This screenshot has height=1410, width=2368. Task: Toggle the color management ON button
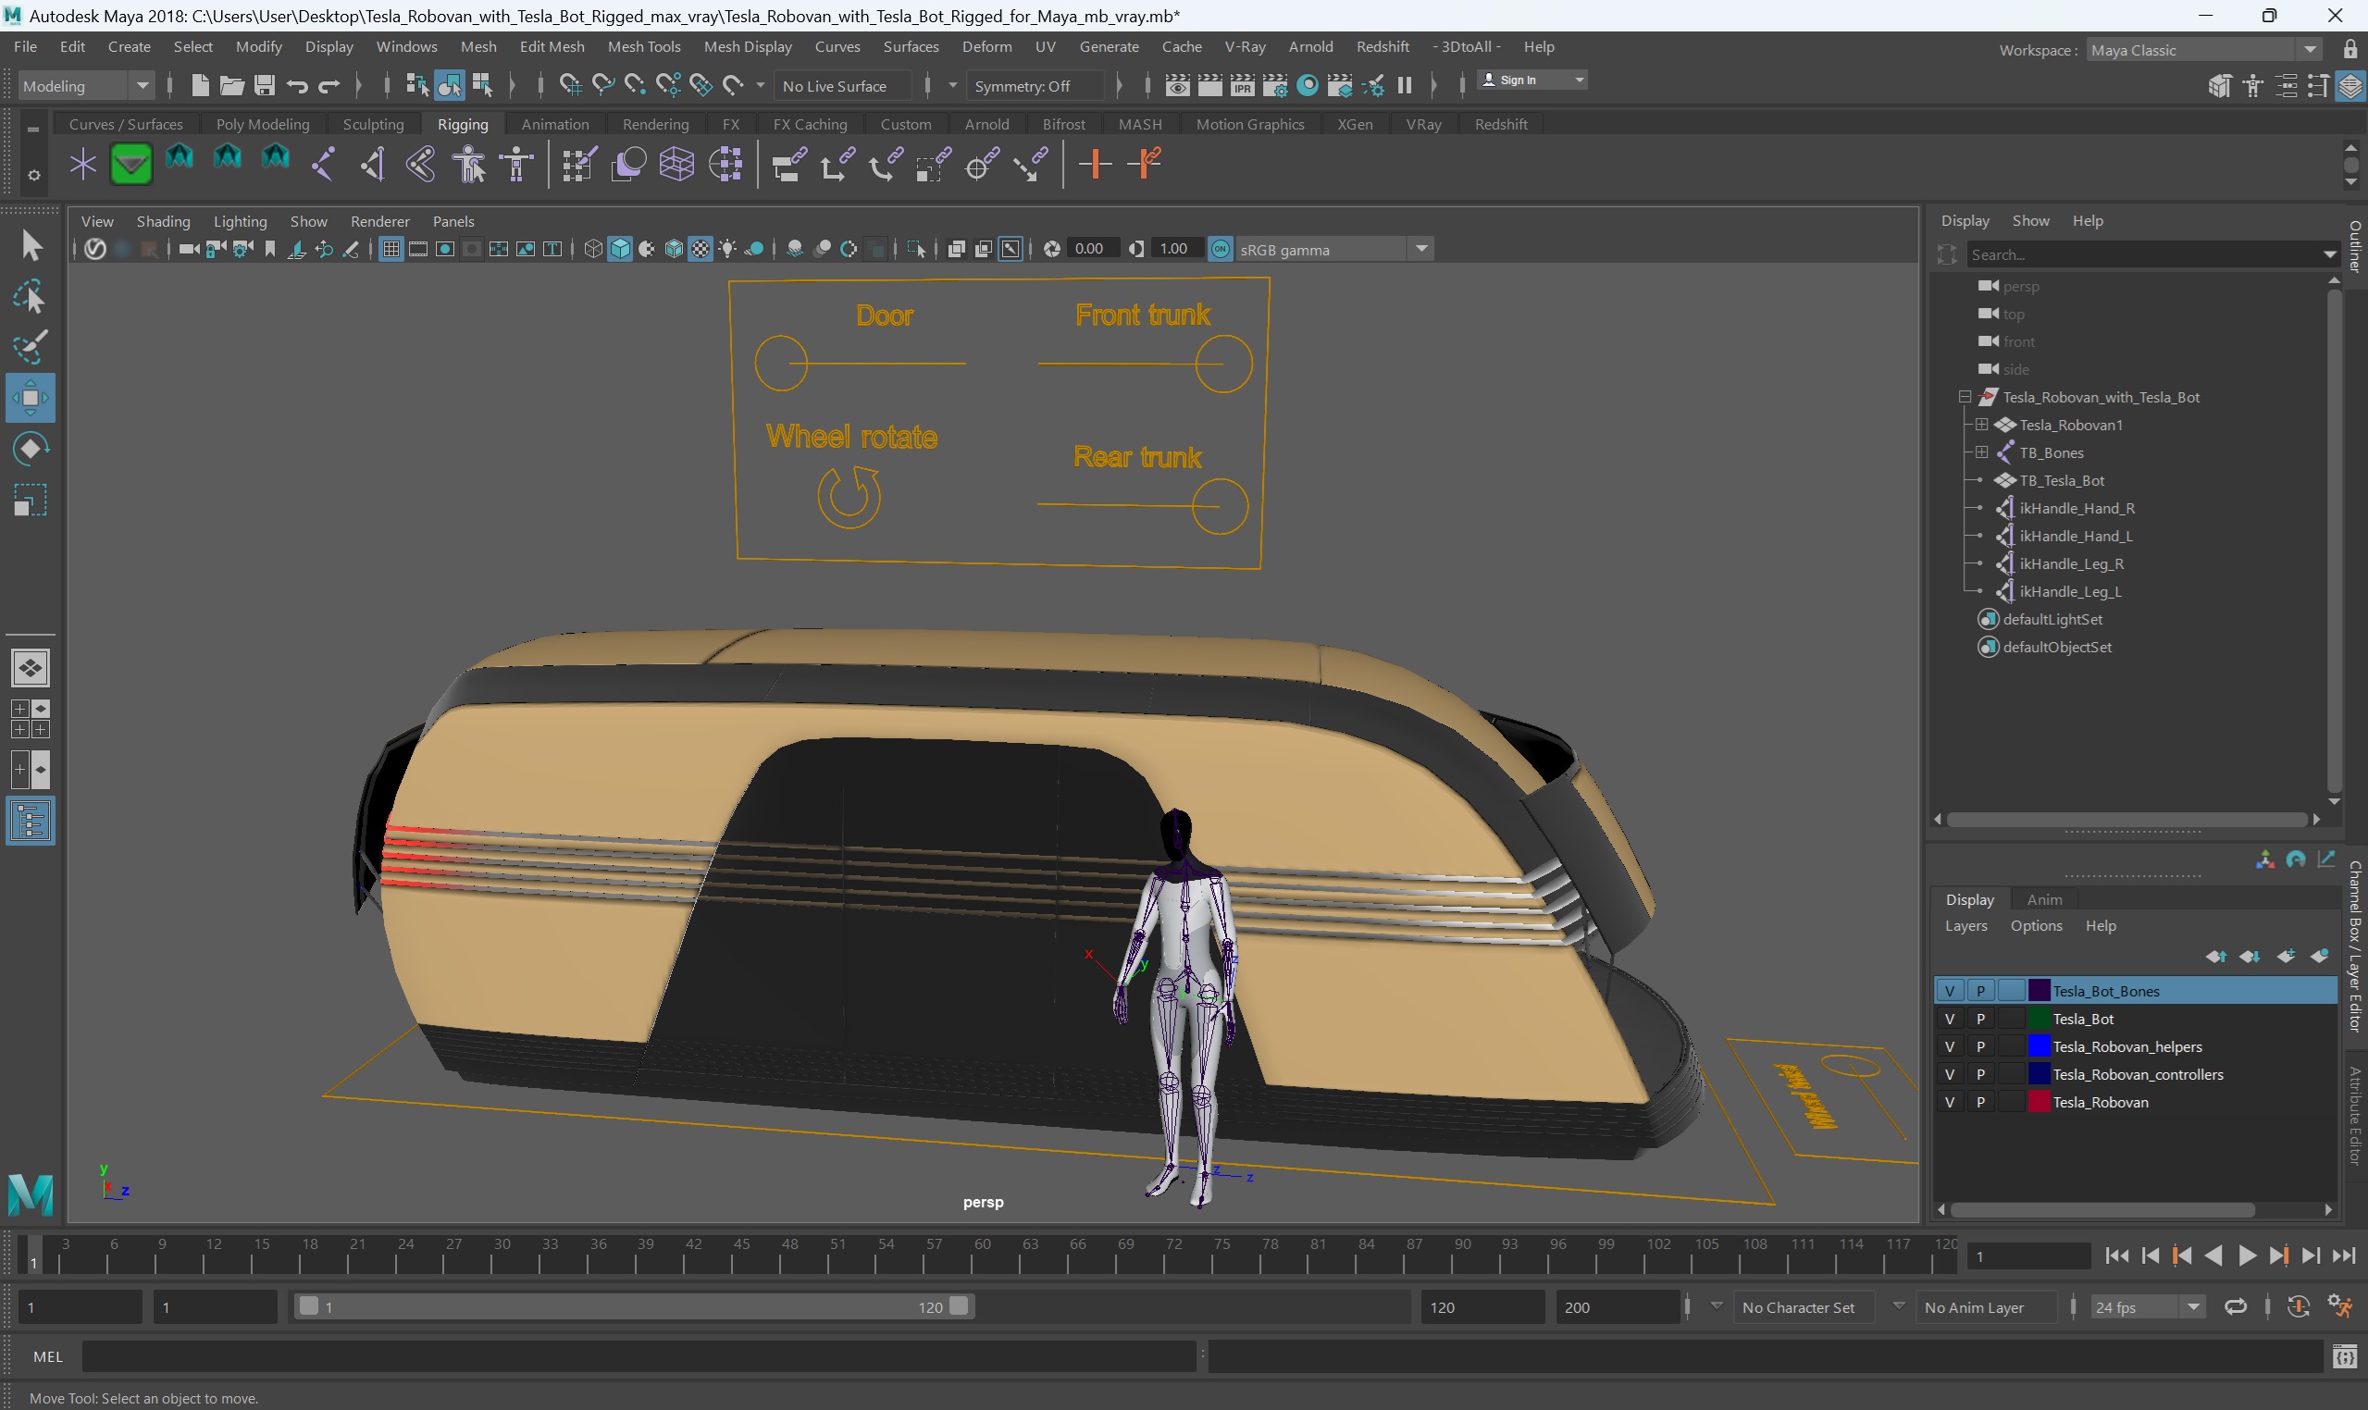1221,249
